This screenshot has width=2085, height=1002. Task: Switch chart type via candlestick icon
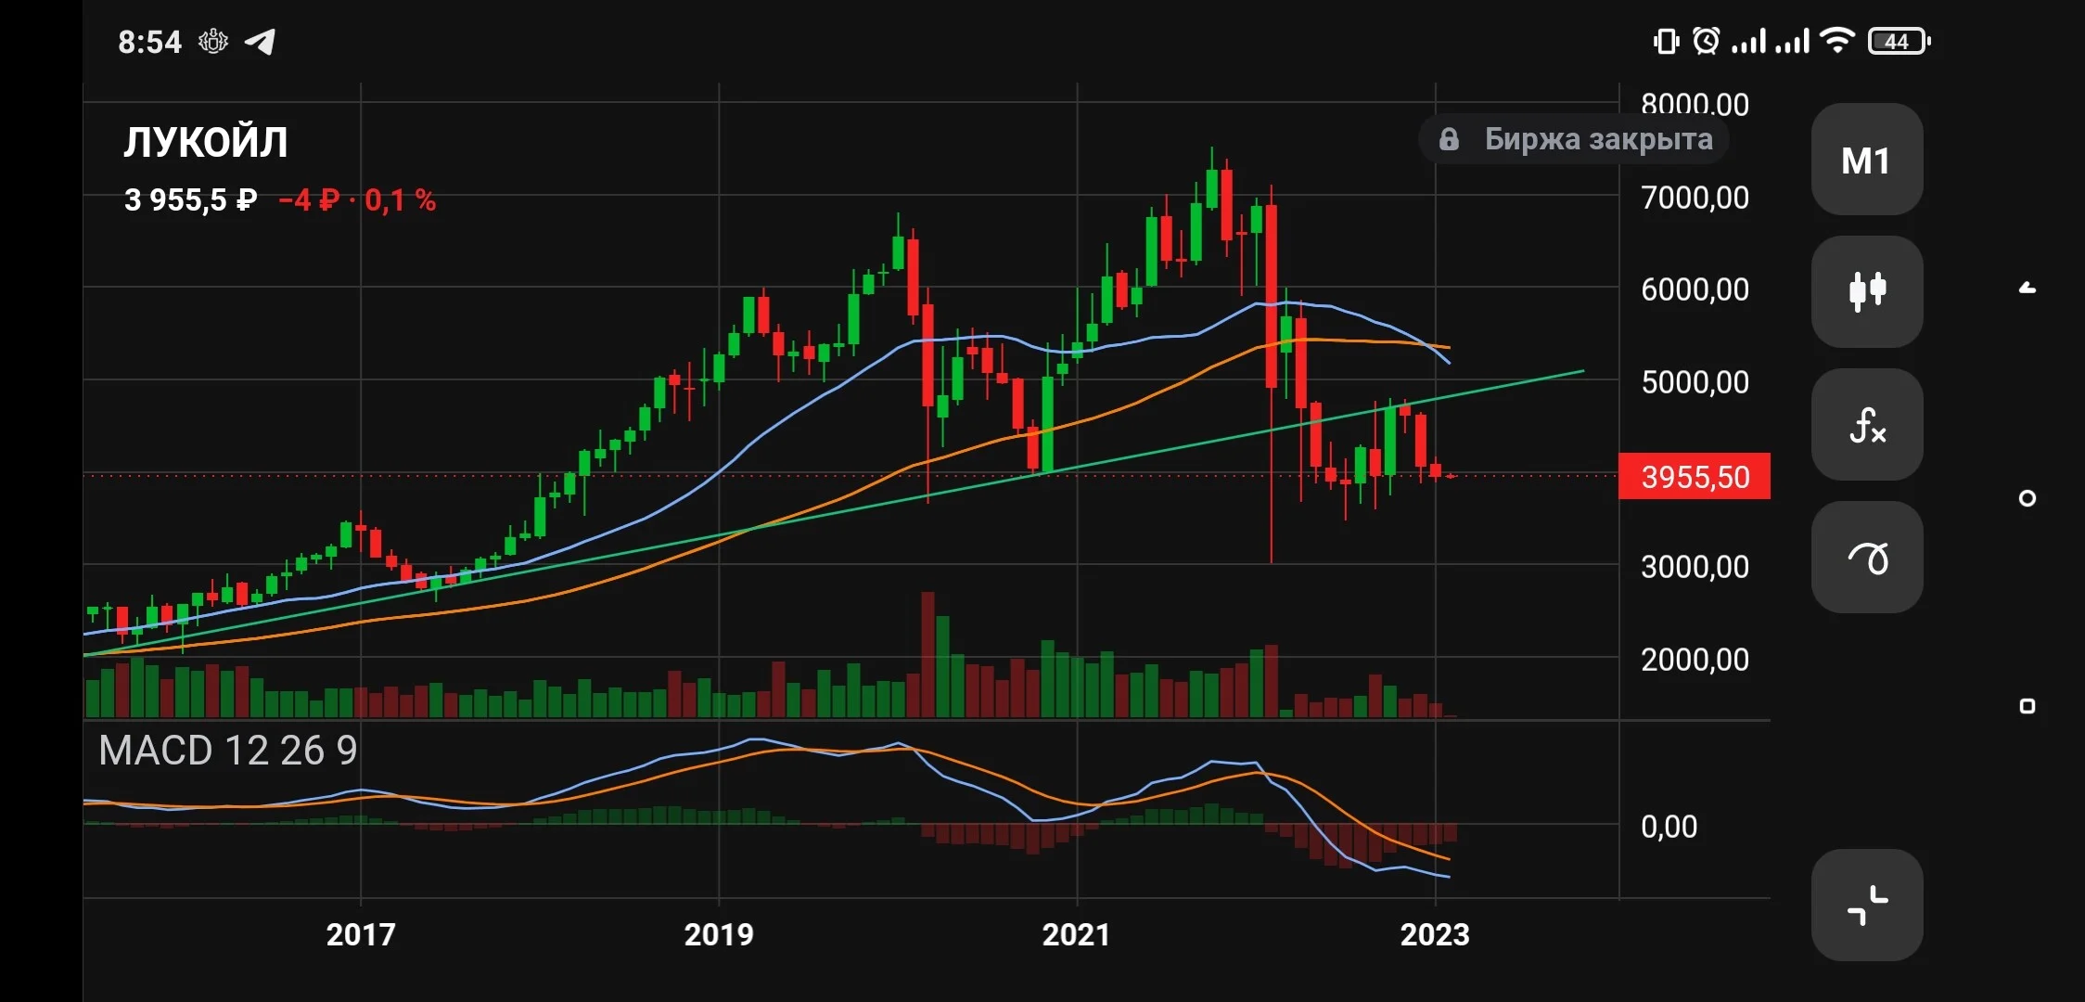[1866, 291]
